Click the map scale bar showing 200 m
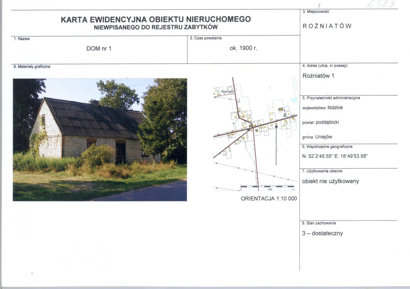 (x=267, y=187)
